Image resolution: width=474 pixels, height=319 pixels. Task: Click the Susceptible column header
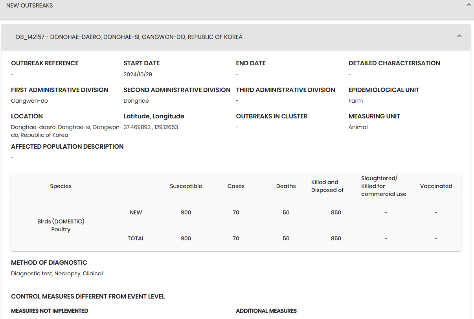[x=186, y=186]
